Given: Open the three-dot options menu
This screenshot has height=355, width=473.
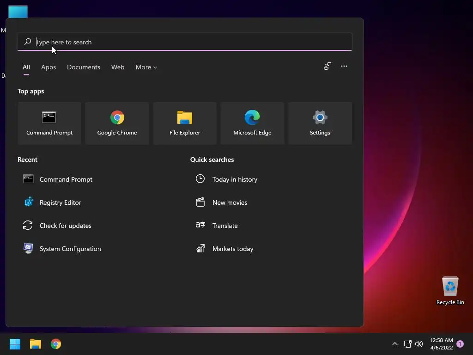Looking at the screenshot, I should point(344,66).
